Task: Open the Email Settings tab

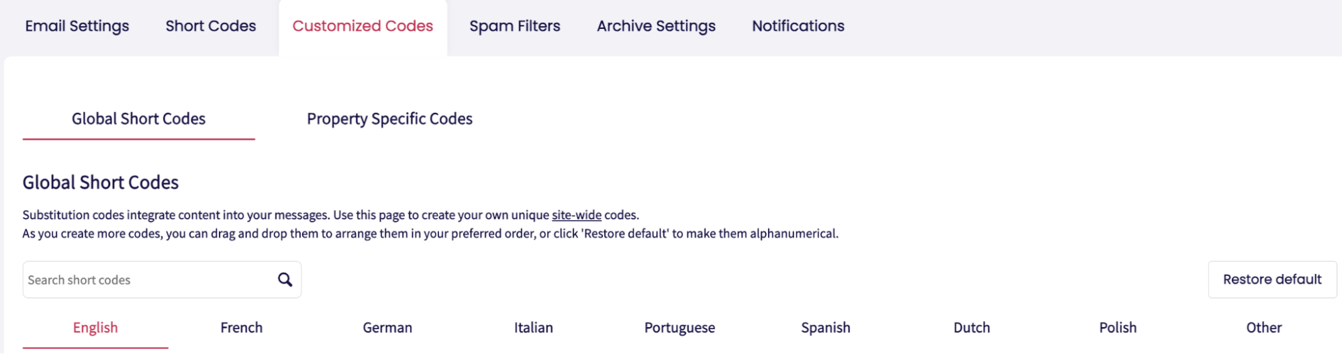Action: [x=77, y=26]
